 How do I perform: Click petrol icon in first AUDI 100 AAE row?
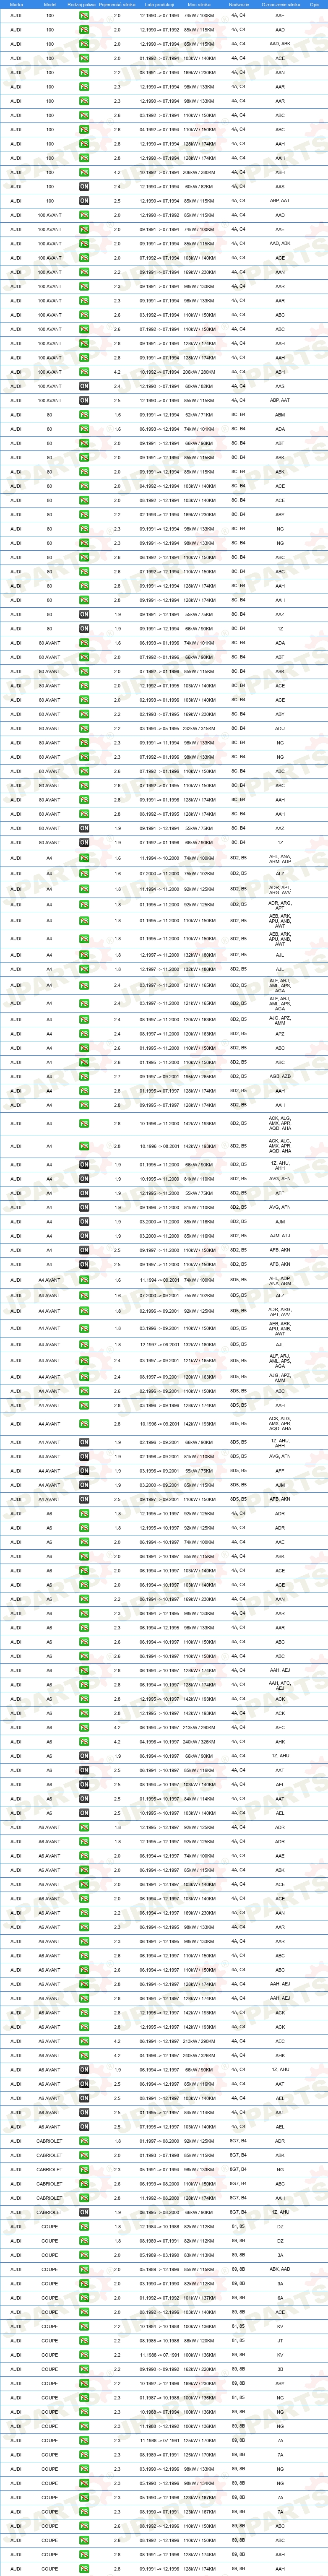(84, 16)
